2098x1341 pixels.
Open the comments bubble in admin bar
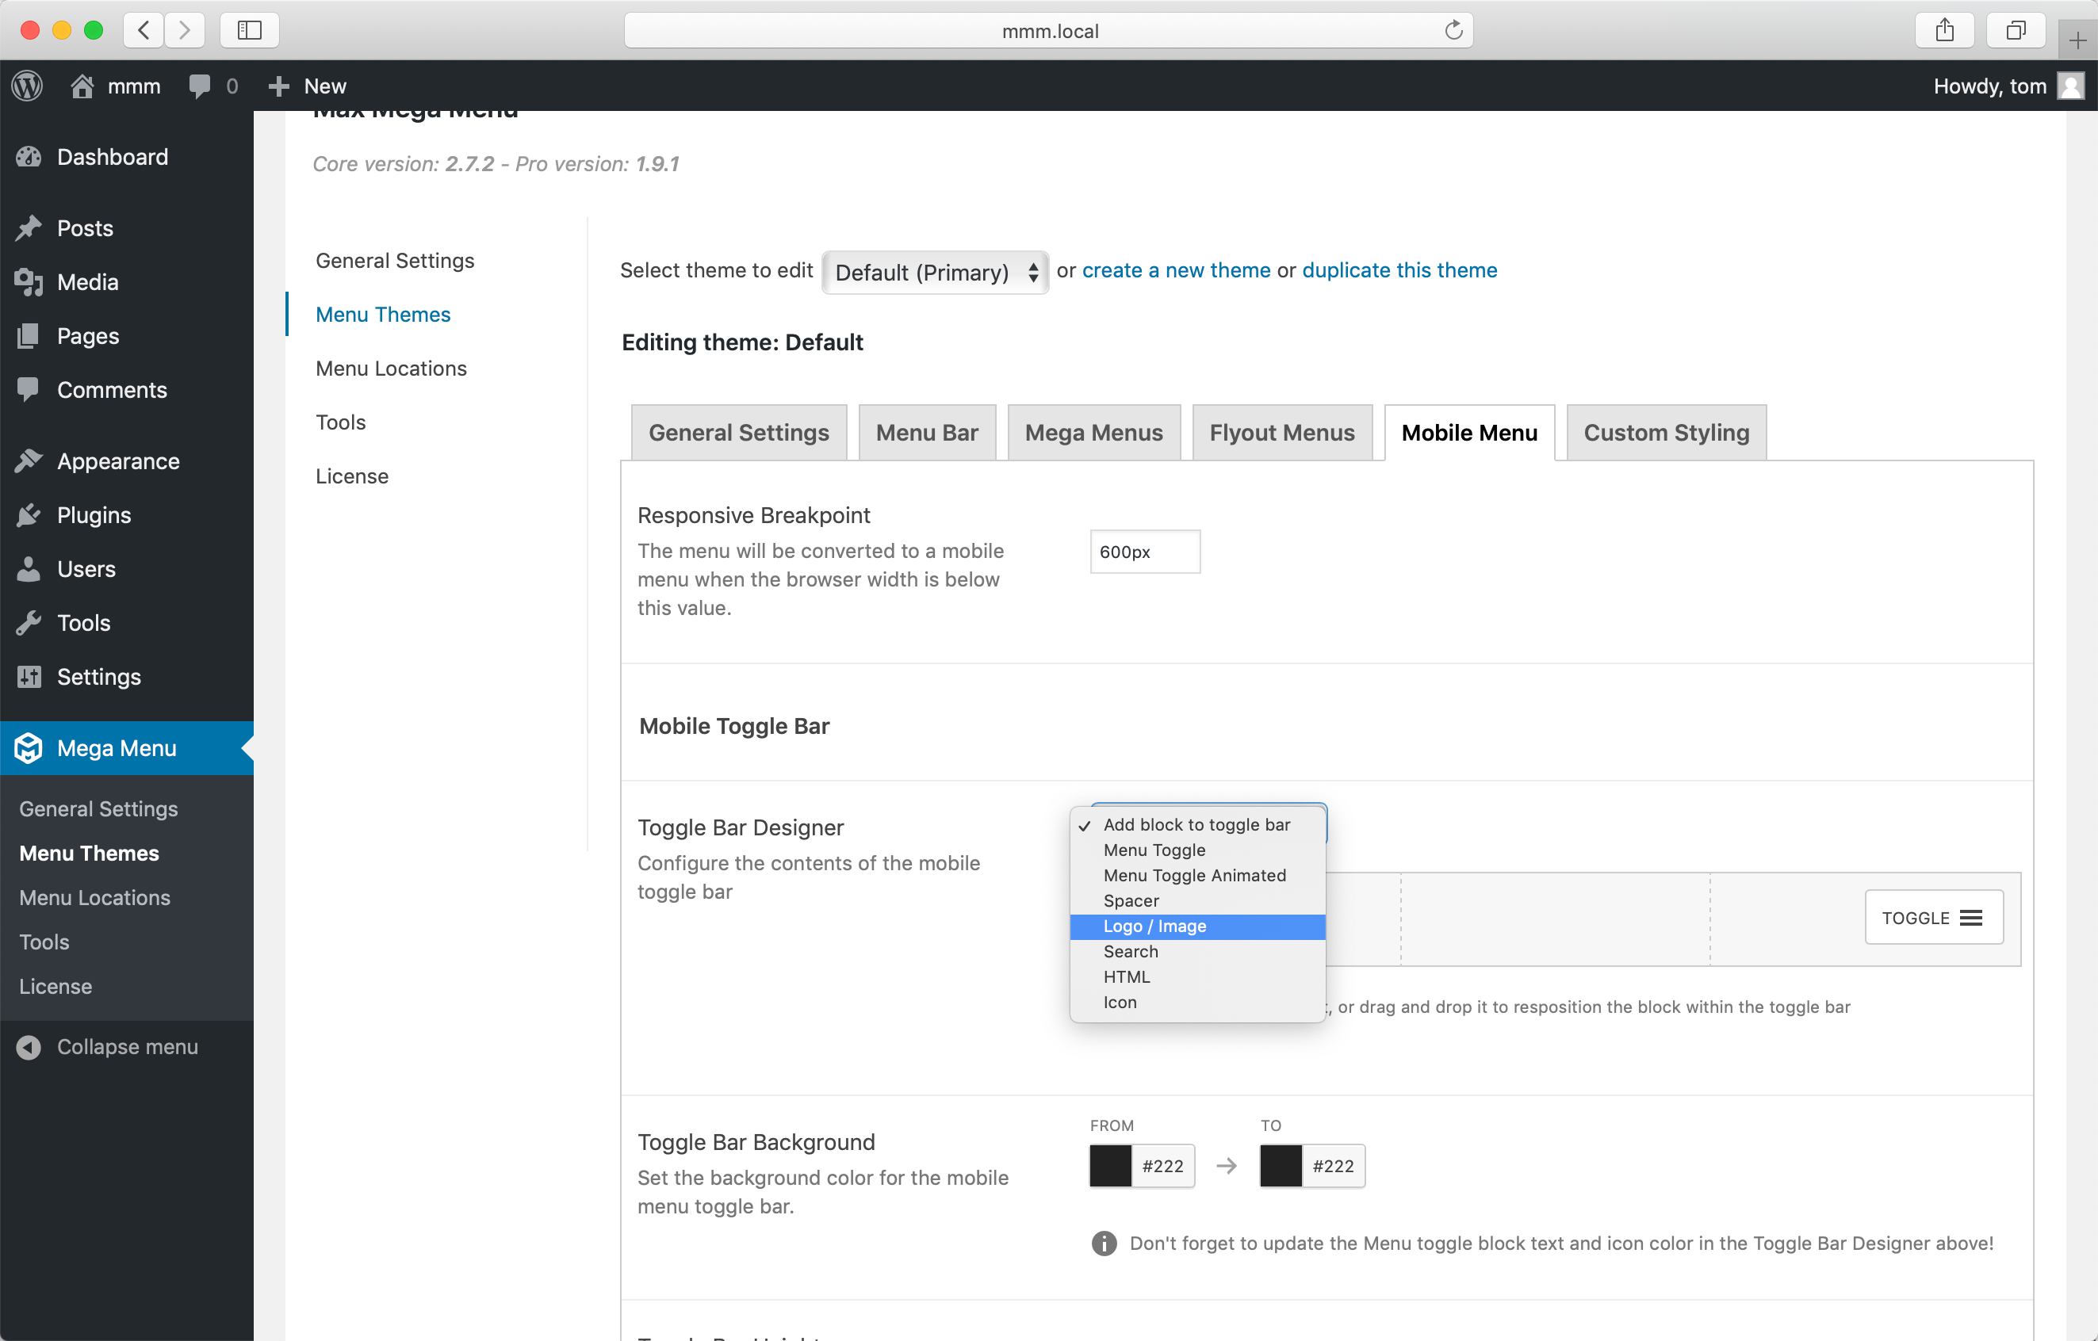tap(200, 86)
